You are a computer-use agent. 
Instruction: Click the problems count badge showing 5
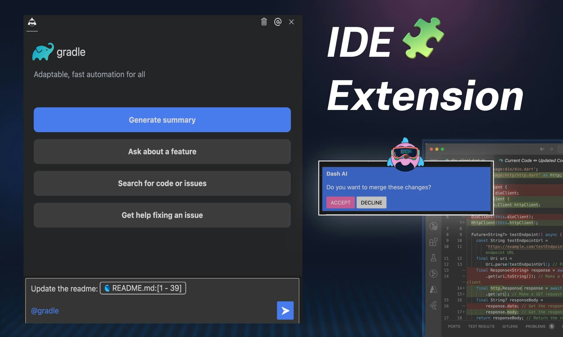click(551, 326)
